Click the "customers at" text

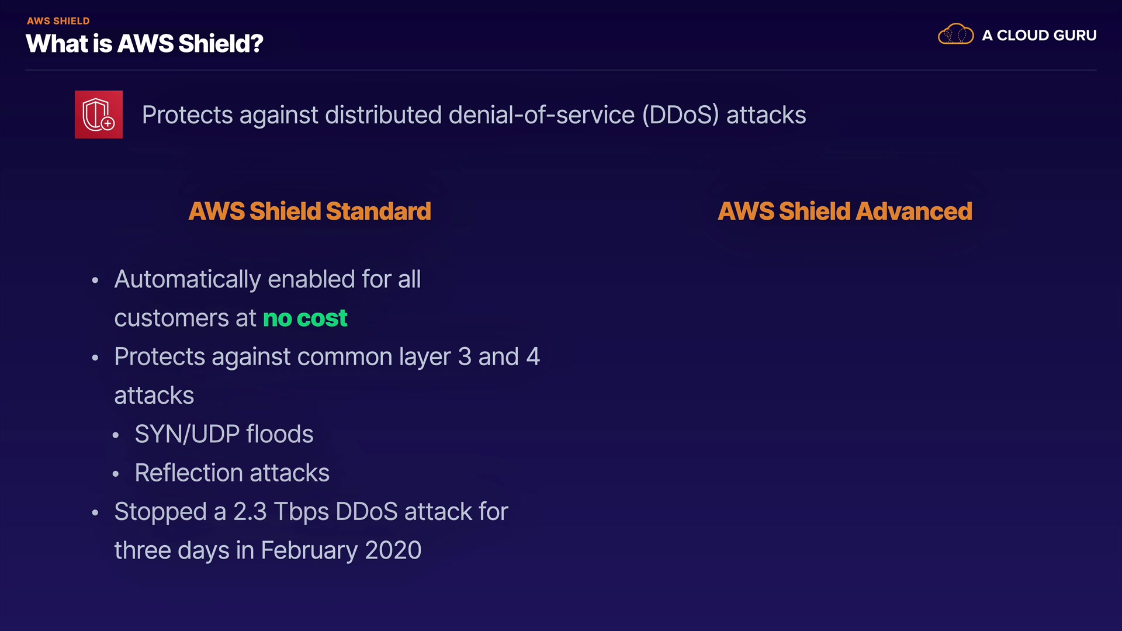pos(185,318)
